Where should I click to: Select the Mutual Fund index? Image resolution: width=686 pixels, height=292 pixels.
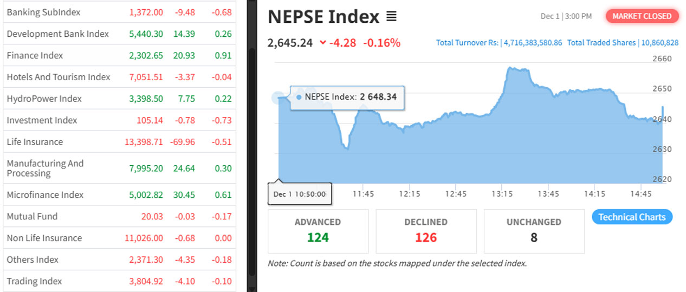click(32, 216)
